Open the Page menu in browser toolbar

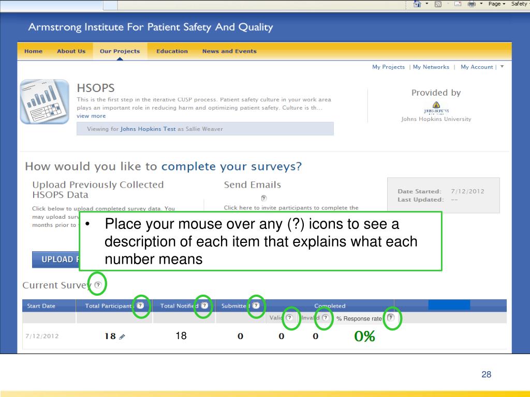496,4
